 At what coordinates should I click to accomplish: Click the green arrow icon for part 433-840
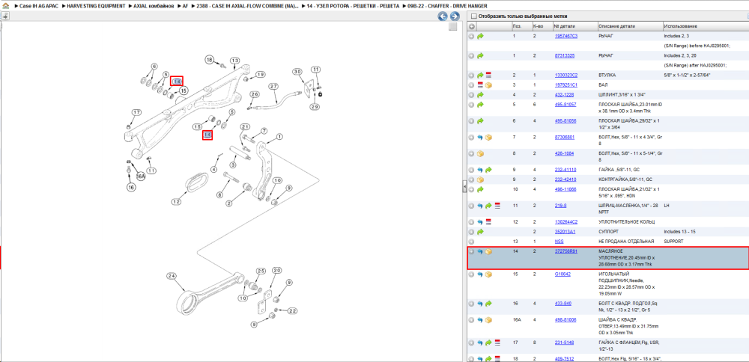488,304
